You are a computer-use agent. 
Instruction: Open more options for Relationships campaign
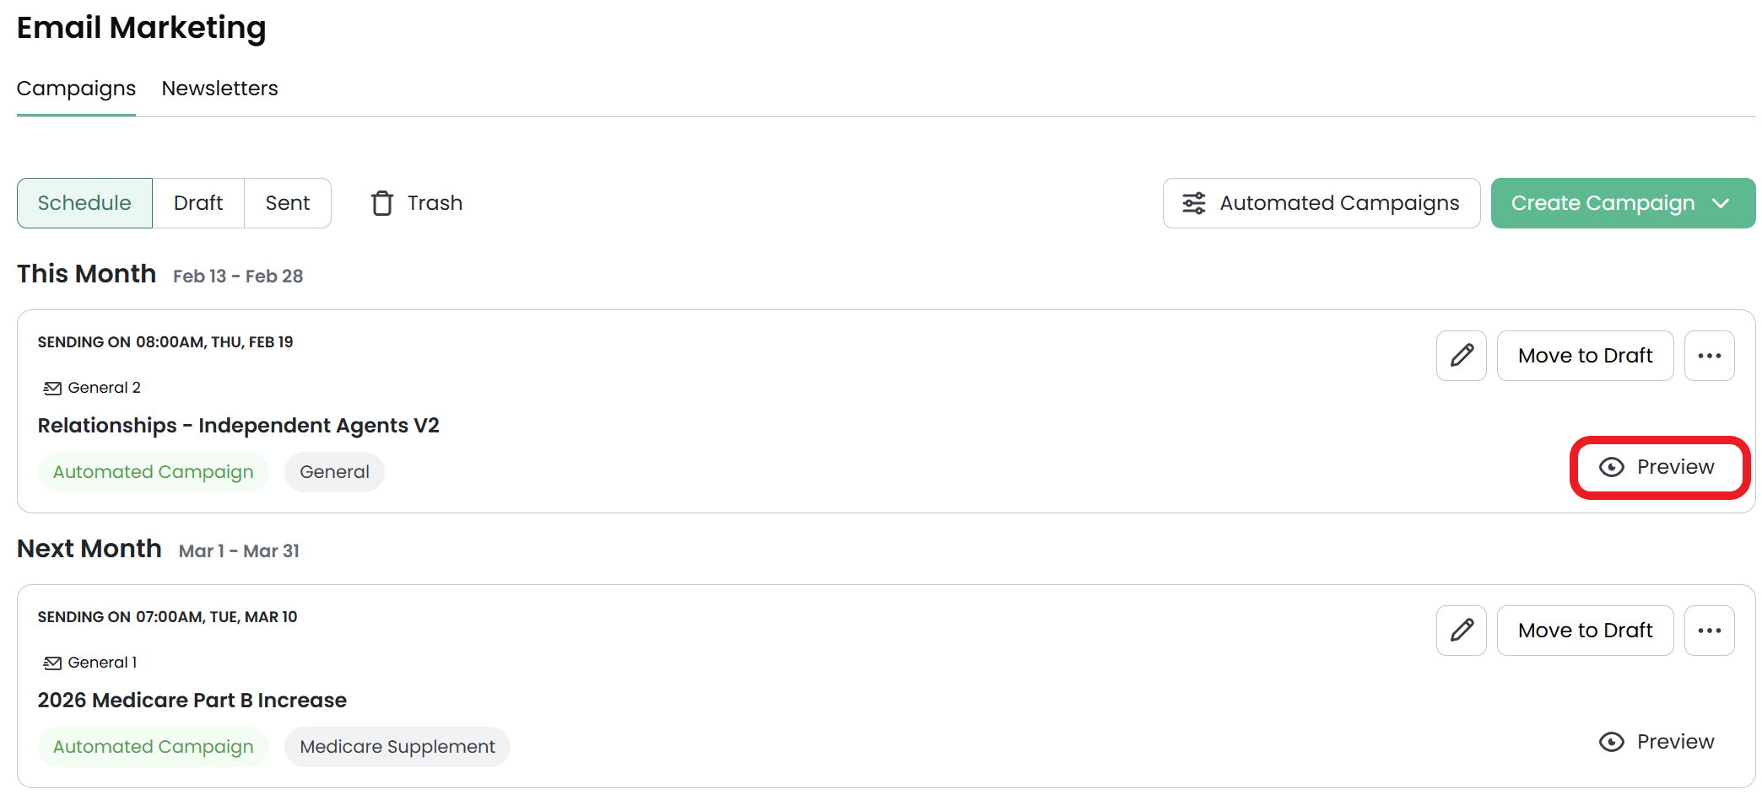[x=1709, y=356]
